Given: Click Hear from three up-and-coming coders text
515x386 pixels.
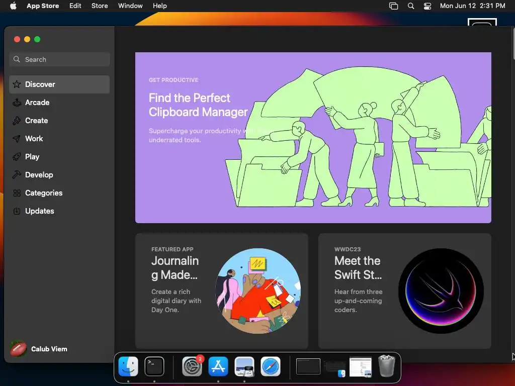Looking at the screenshot, I should (358, 301).
